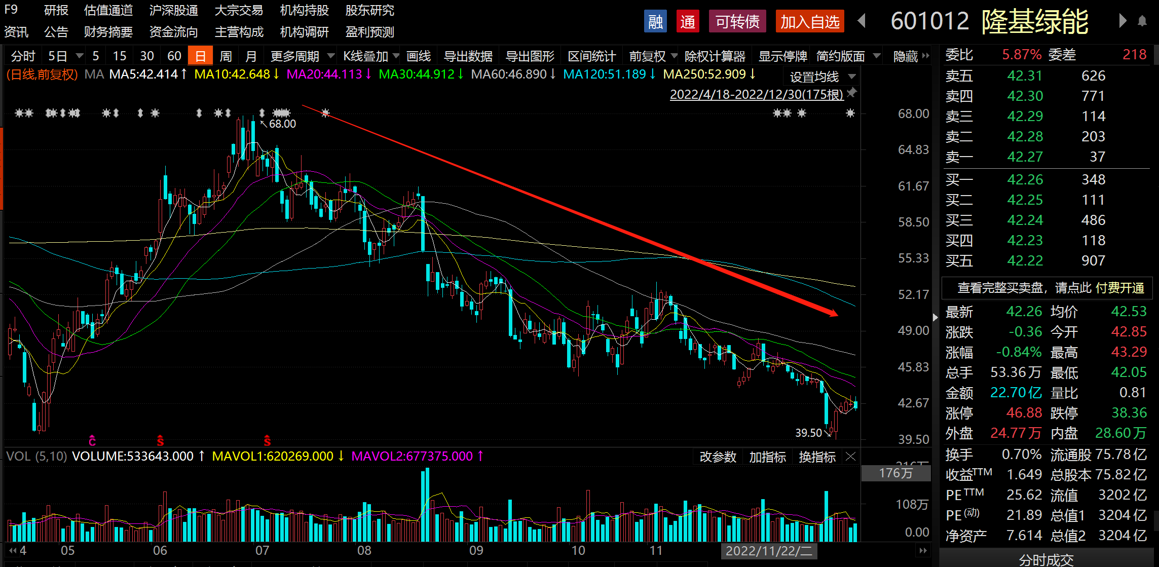Click the 付费开通 link
The width and height of the screenshot is (1159, 567).
[x=1119, y=288]
